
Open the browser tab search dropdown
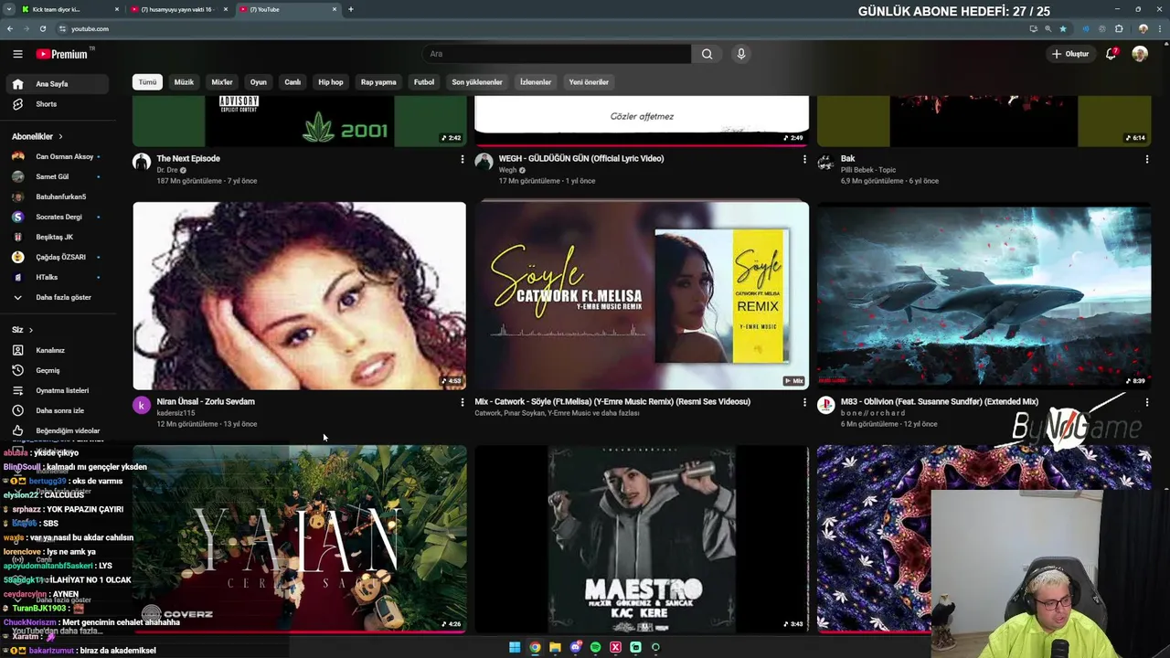click(9, 9)
